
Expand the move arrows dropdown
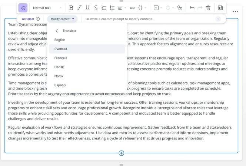coord(173,8)
